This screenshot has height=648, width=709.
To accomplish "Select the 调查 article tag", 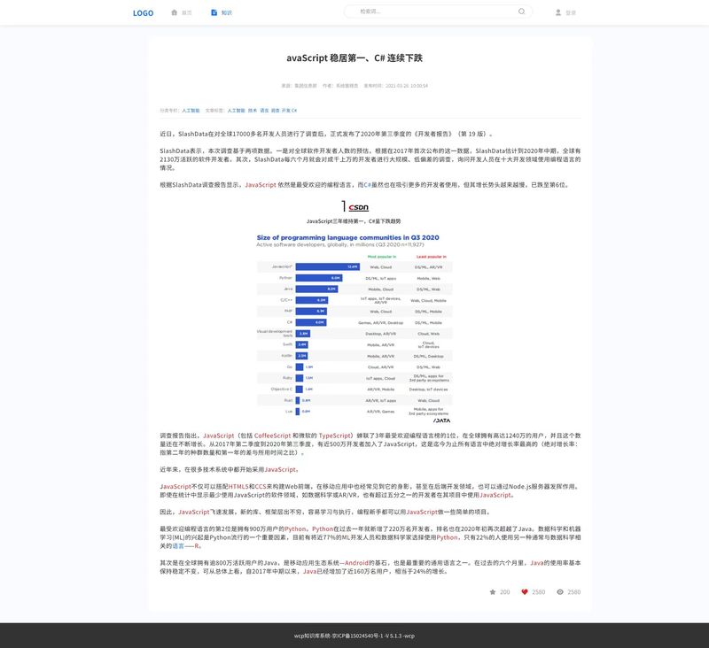I will [276, 111].
